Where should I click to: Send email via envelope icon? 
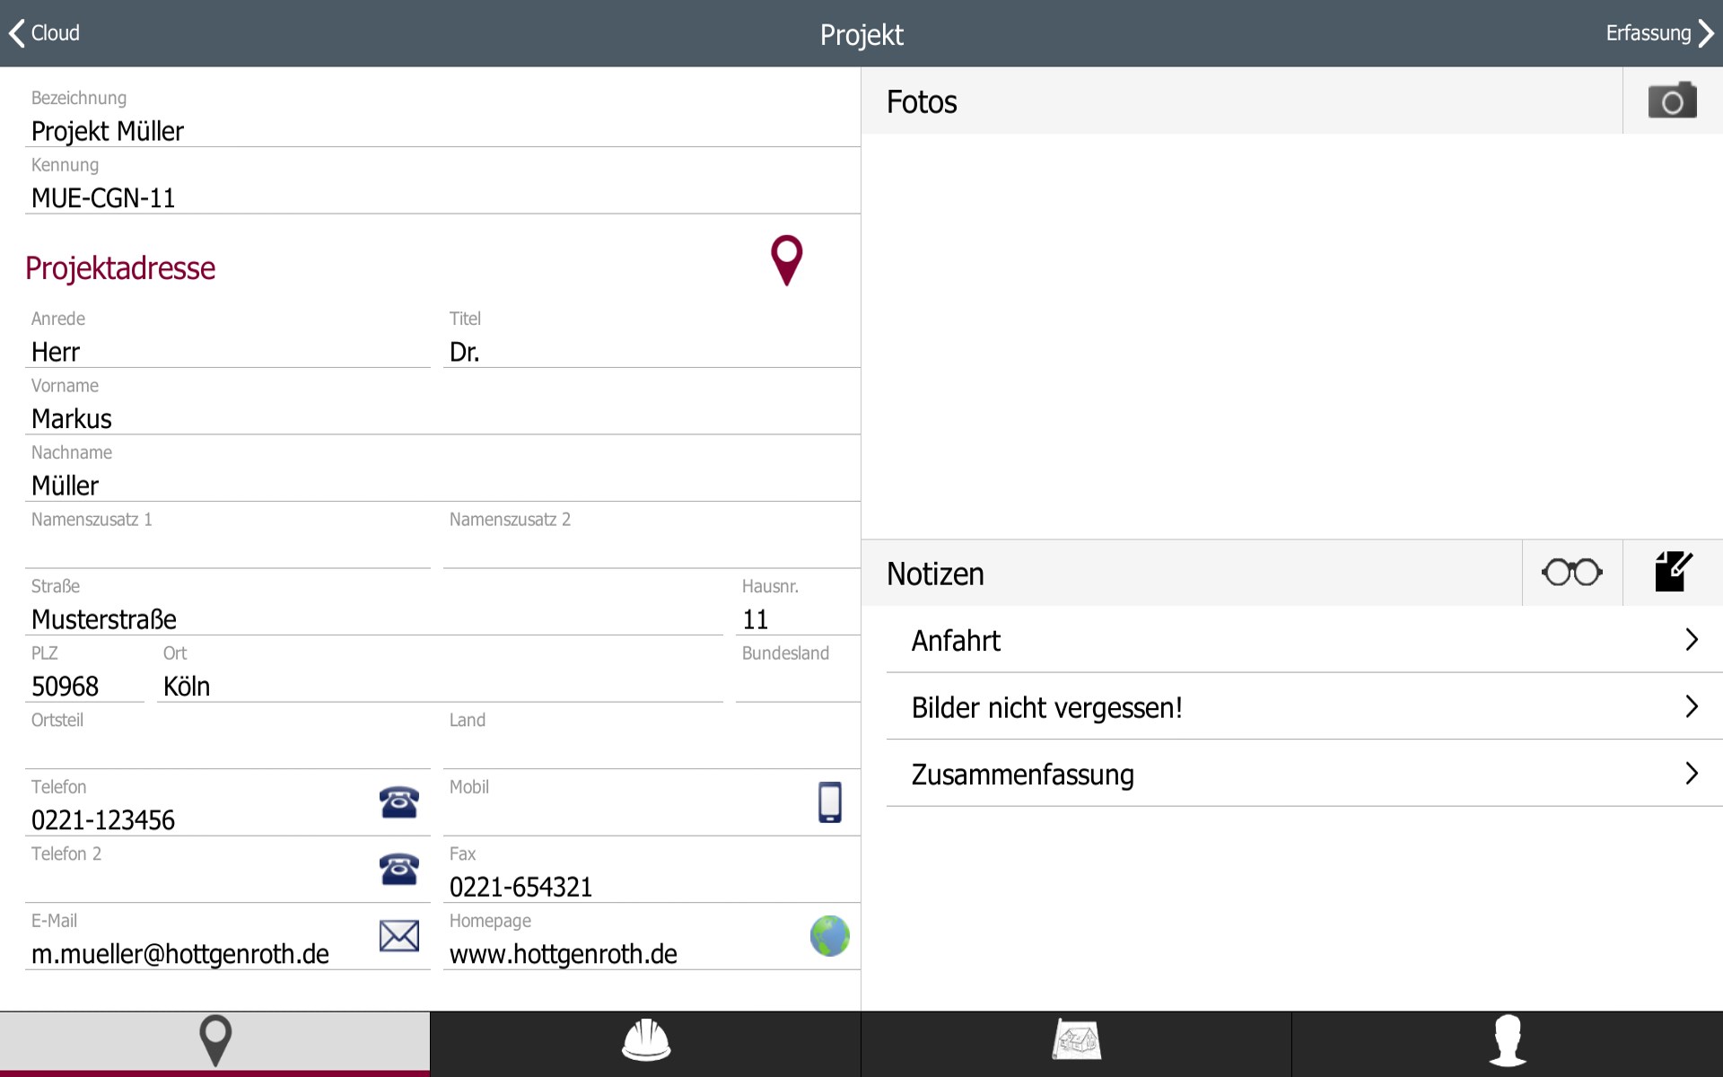(x=398, y=936)
